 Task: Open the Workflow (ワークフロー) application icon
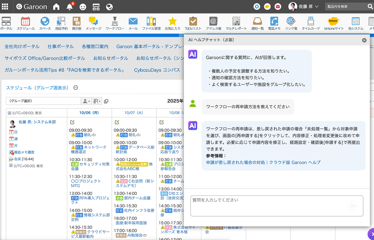tap(115, 23)
